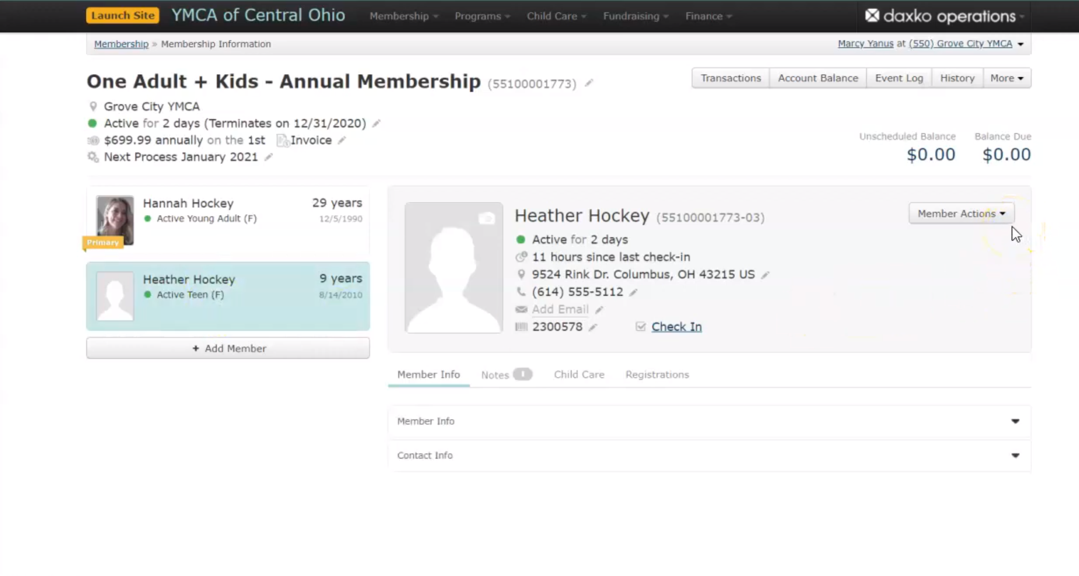Edit membership name pencil beside 55100001773

click(x=589, y=83)
